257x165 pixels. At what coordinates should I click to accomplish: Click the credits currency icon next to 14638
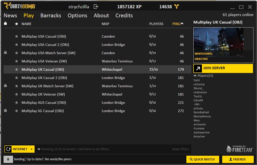point(176,7)
